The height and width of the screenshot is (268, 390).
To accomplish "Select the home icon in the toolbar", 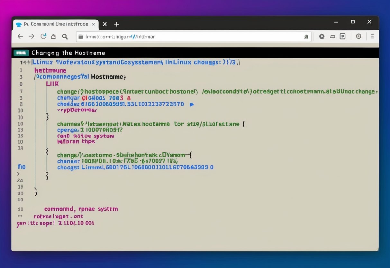I will (x=53, y=36).
